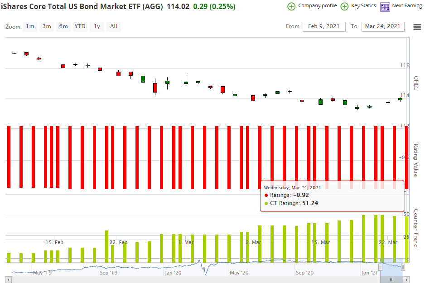
Task: Click the 0.29 (0.25%) change value
Action: pyautogui.click(x=214, y=6)
